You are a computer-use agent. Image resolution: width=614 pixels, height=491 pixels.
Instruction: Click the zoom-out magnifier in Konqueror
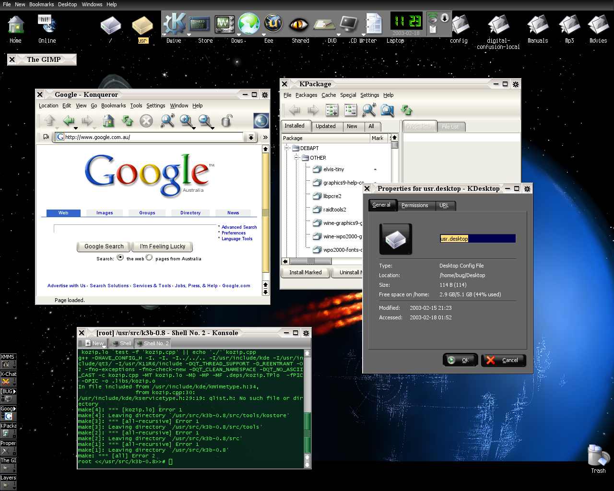(x=205, y=121)
